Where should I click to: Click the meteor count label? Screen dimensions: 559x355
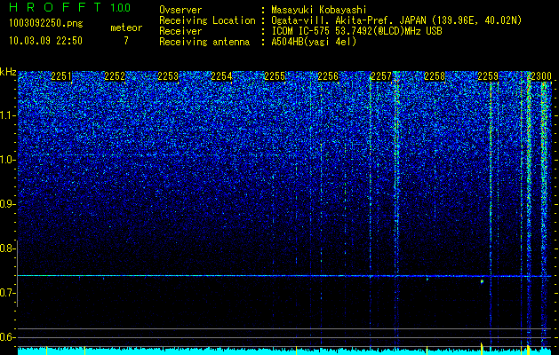pyautogui.click(x=126, y=28)
